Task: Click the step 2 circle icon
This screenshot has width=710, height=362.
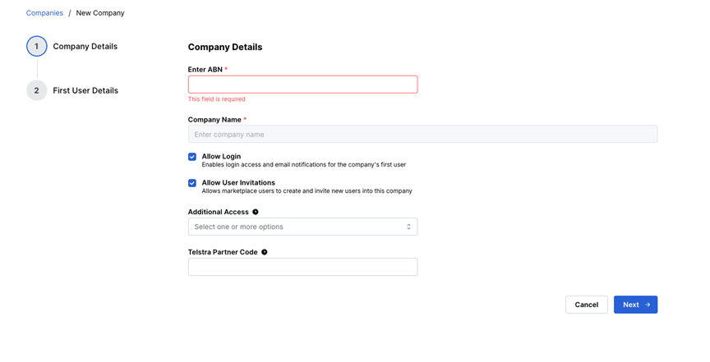Action: (37, 90)
